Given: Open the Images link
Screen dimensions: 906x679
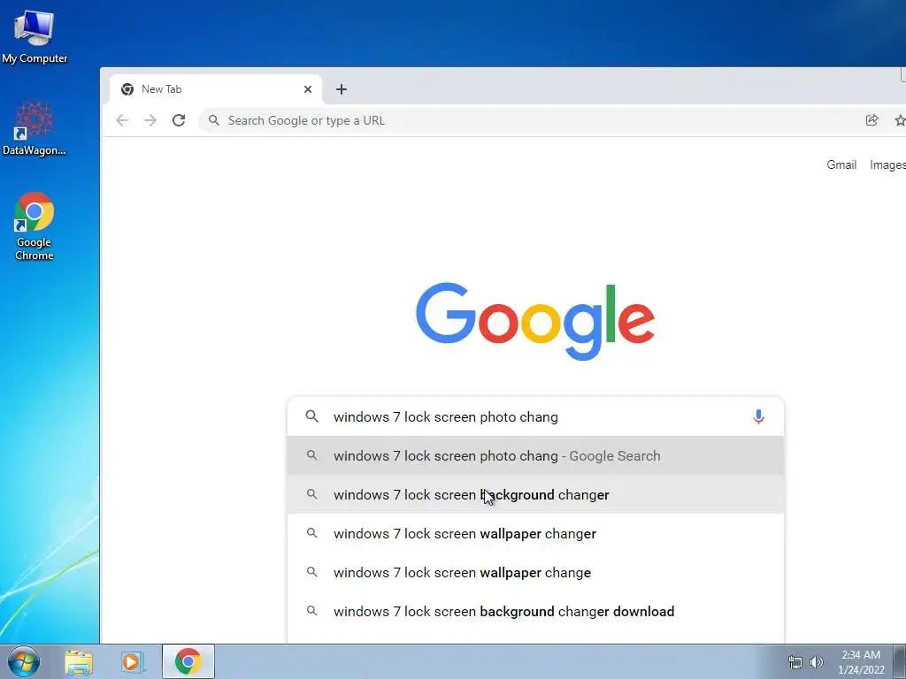Looking at the screenshot, I should [x=887, y=164].
